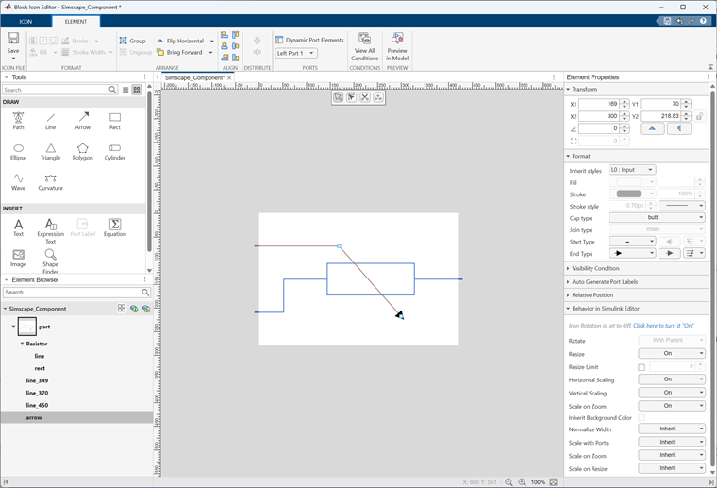Switch Tools panel to list view
This screenshot has width=717, height=488.
click(125, 90)
